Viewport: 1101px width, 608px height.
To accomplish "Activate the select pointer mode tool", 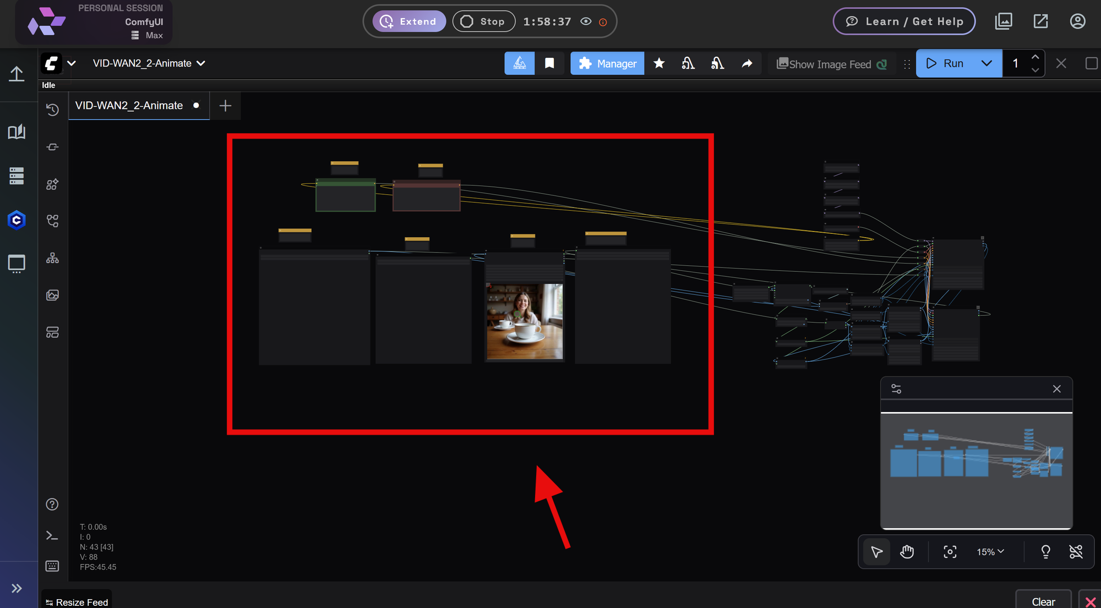I will [876, 551].
